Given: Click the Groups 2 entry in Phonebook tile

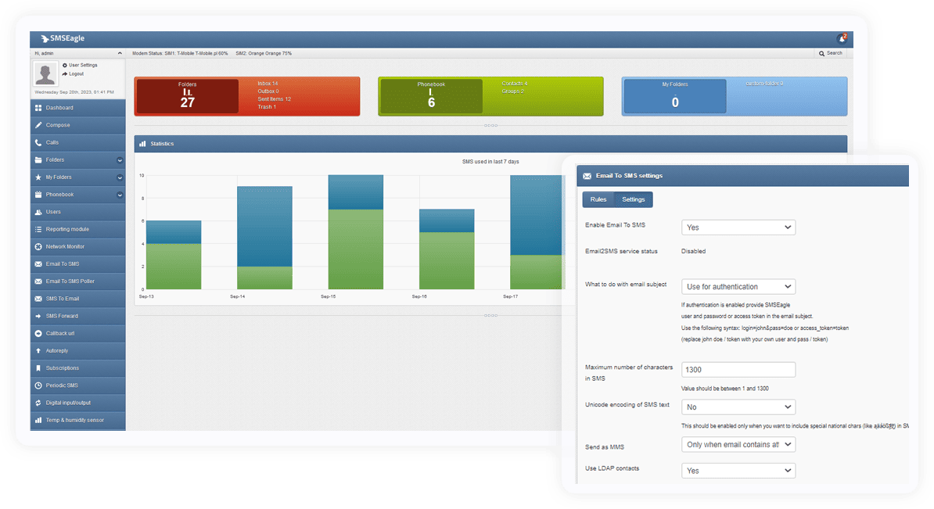Looking at the screenshot, I should click(x=513, y=91).
